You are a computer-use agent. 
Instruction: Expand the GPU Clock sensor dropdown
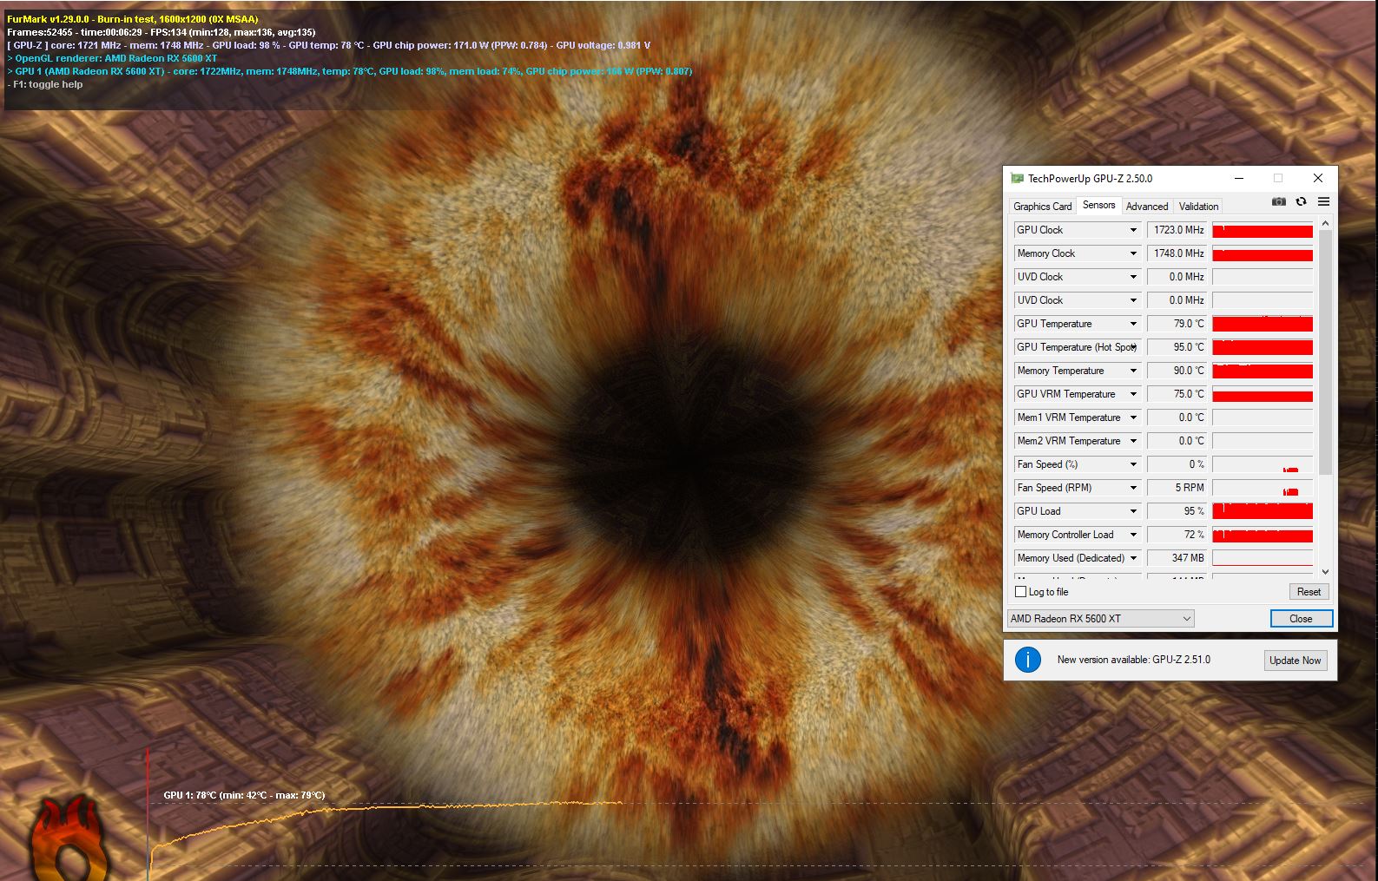tap(1133, 230)
